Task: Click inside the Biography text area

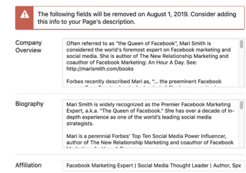Action: 151,124
